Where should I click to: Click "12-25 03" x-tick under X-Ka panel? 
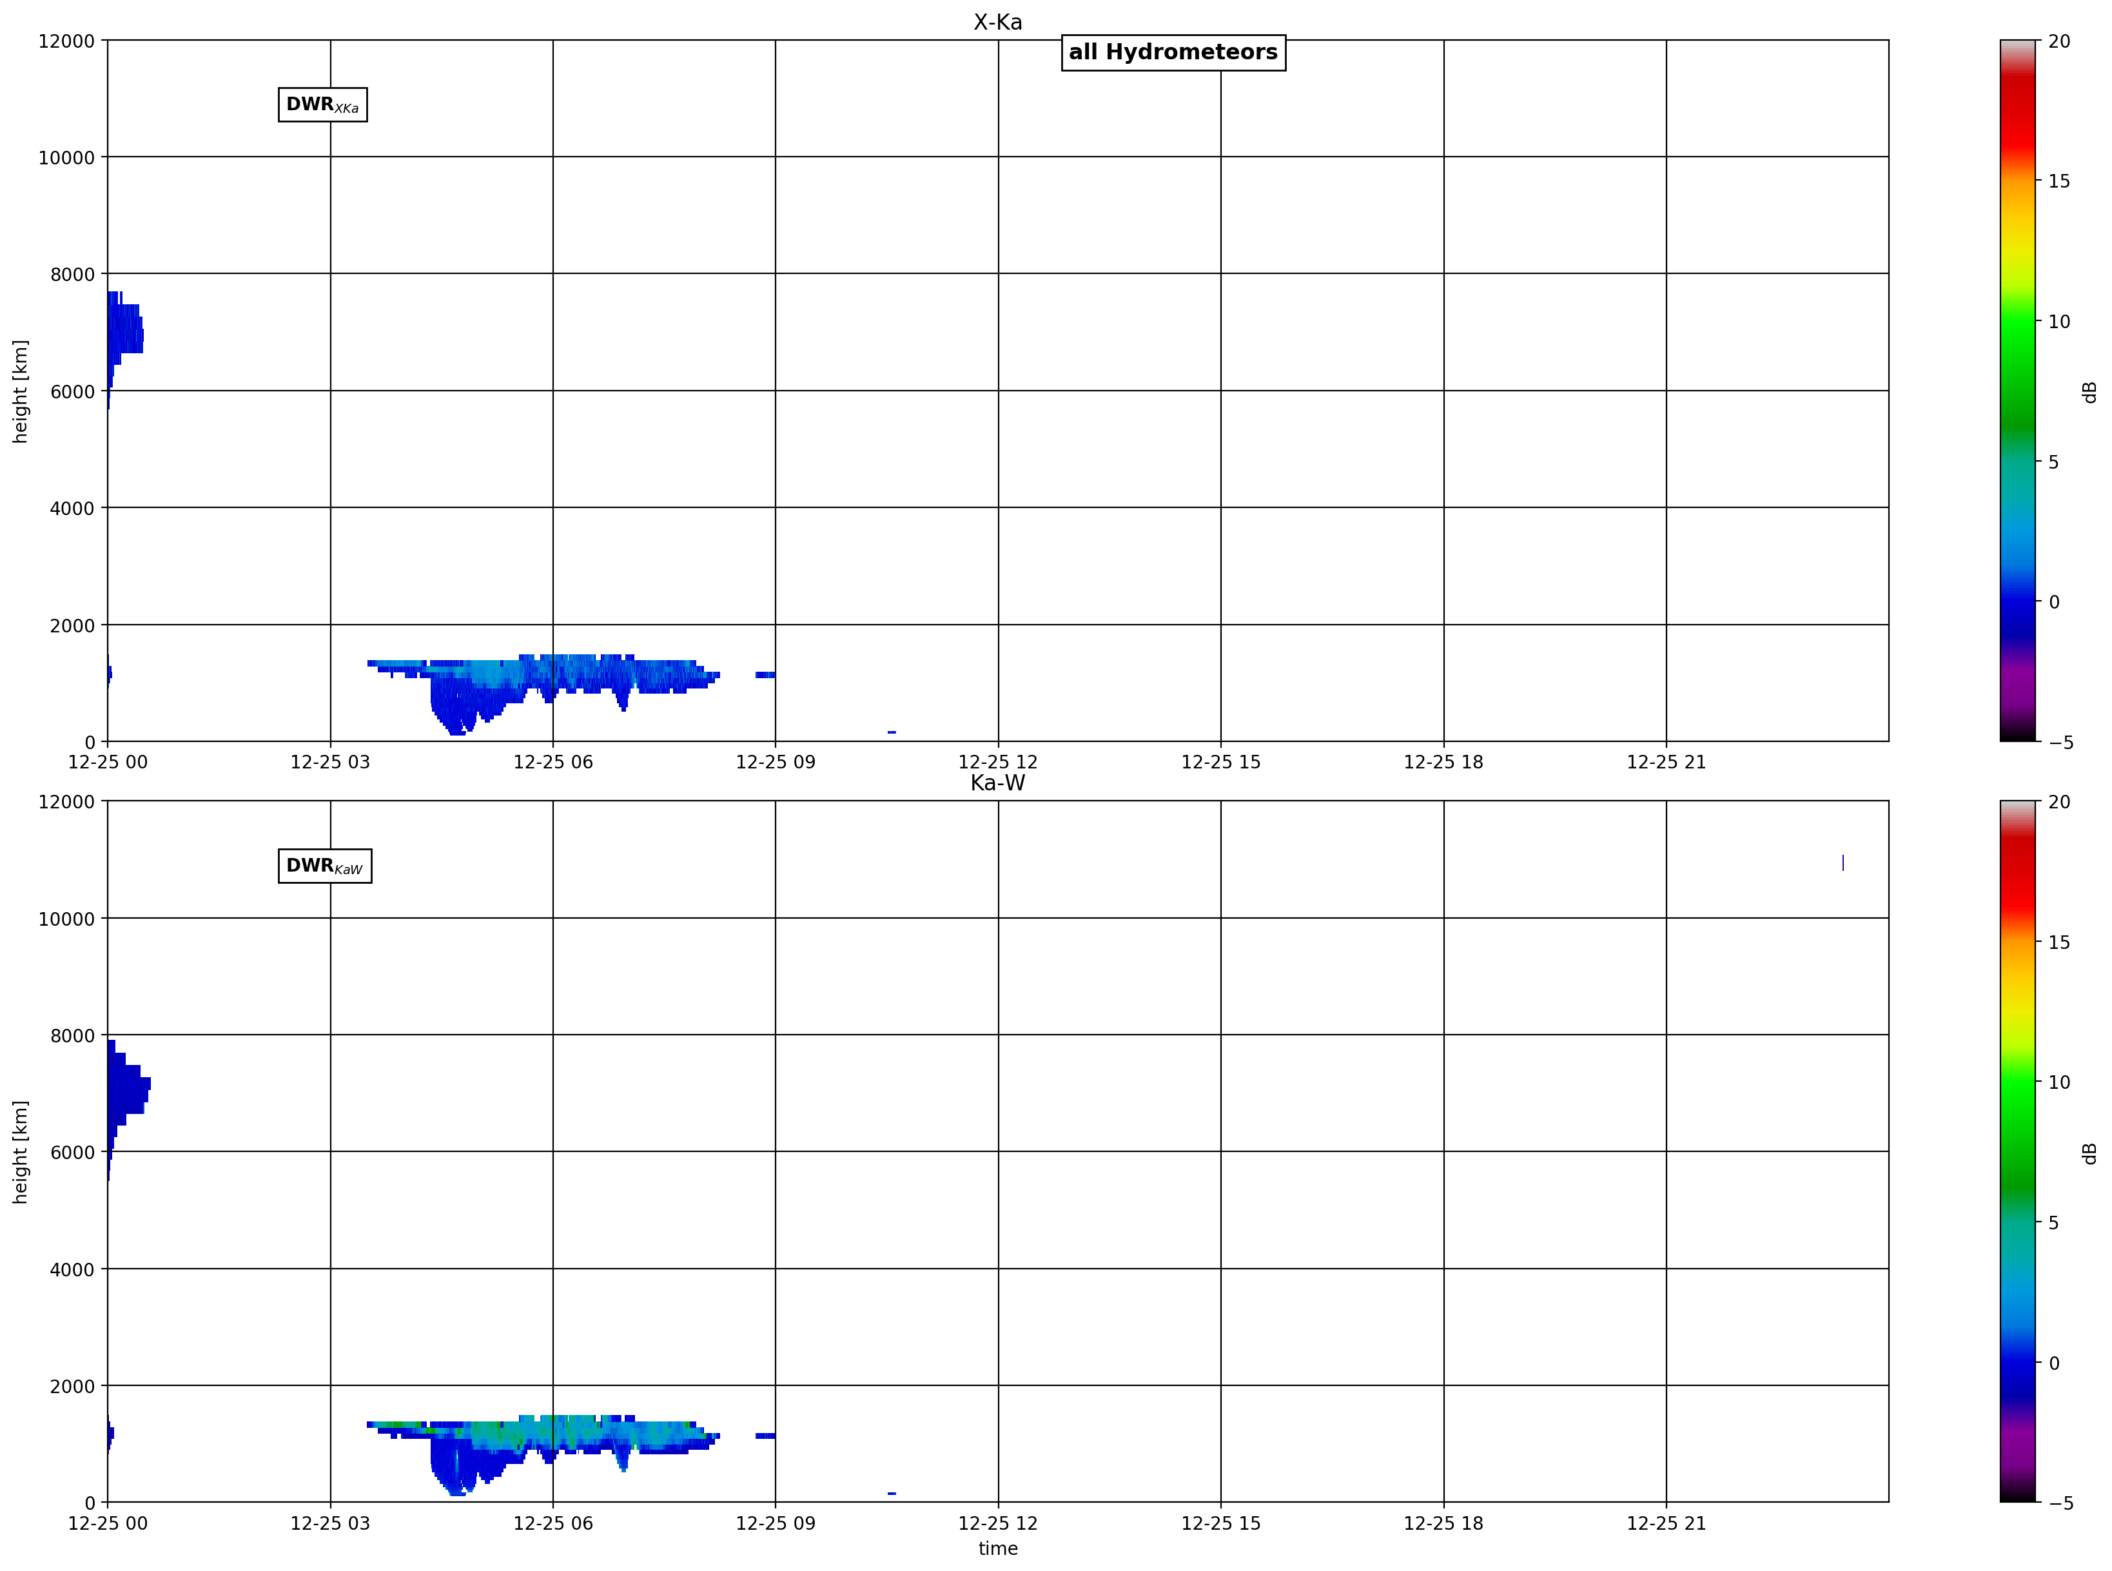point(330,762)
